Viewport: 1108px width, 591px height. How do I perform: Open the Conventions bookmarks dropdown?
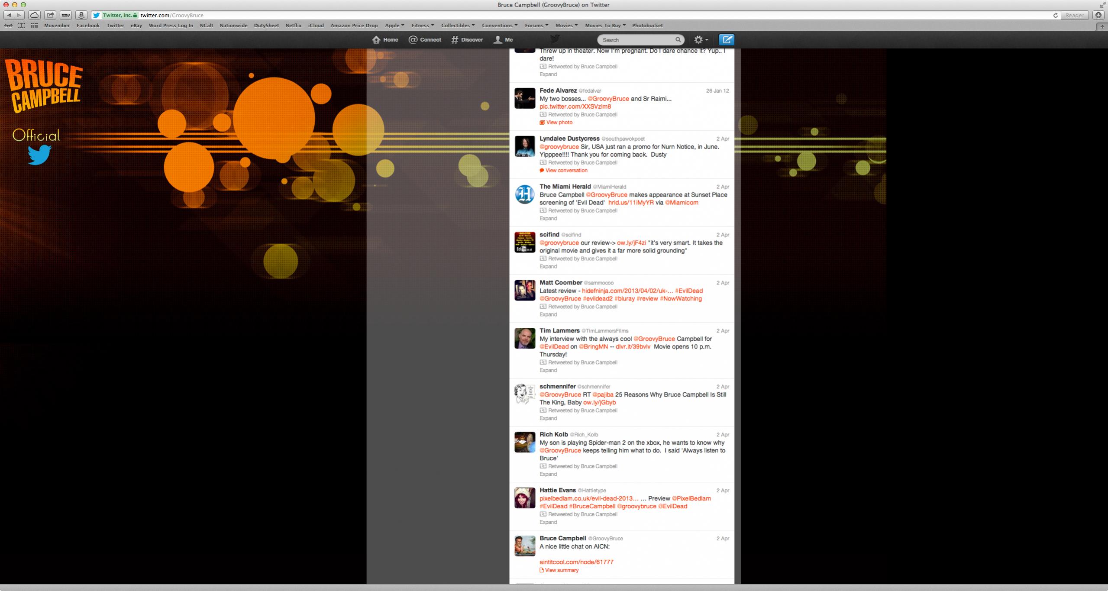pyautogui.click(x=499, y=26)
